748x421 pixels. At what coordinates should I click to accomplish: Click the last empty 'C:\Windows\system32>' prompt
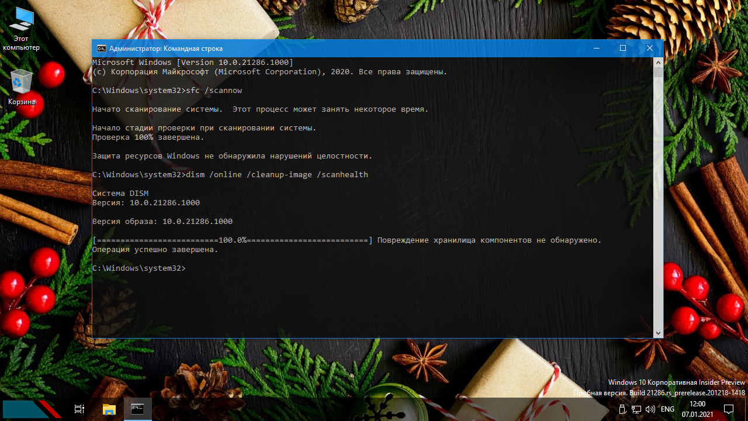(139, 268)
